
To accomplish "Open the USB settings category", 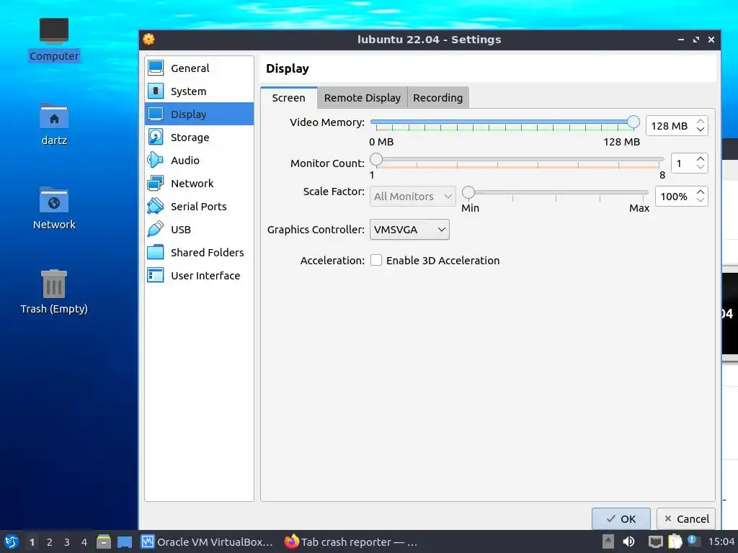I will (x=199, y=230).
